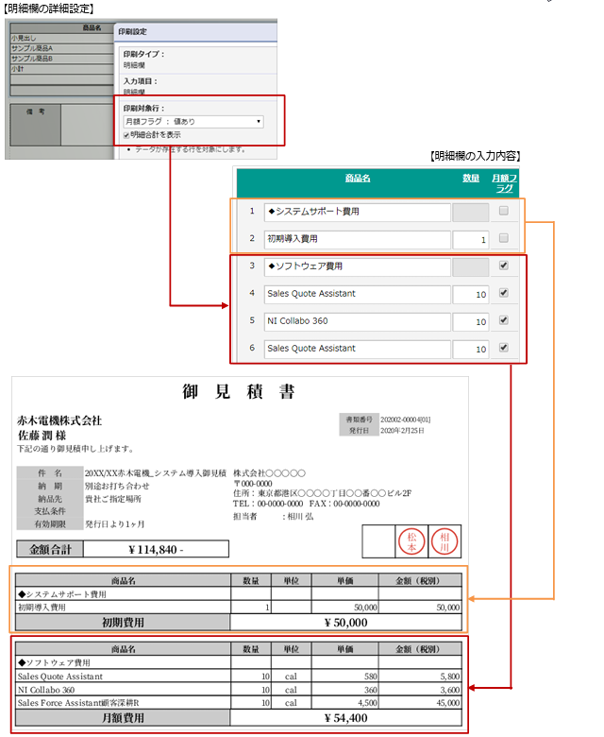Image resolution: width=604 pixels, height=737 pixels.
Task: Click amount 5,800 in quote table
Action: click(450, 677)
